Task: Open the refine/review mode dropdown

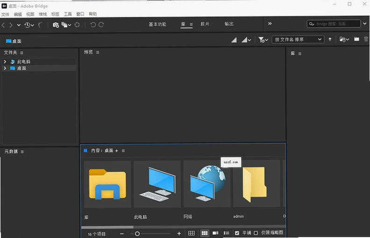Action: coord(66,25)
